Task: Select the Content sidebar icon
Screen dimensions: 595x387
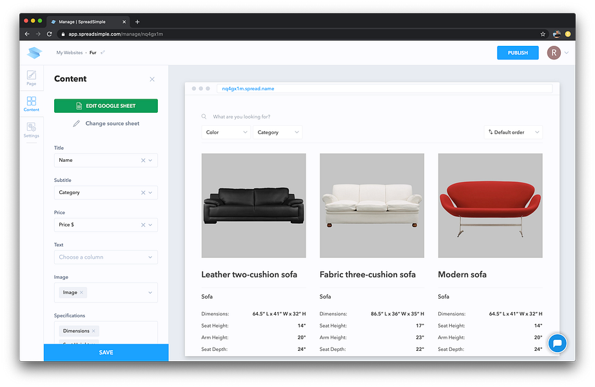Action: [32, 104]
